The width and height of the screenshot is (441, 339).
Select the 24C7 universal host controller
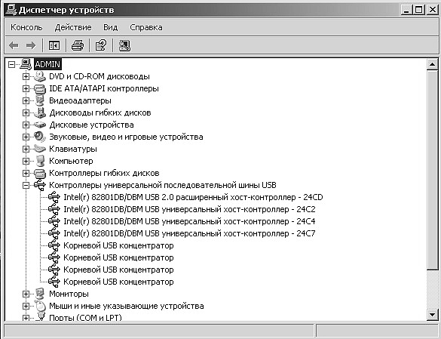pos(189,233)
